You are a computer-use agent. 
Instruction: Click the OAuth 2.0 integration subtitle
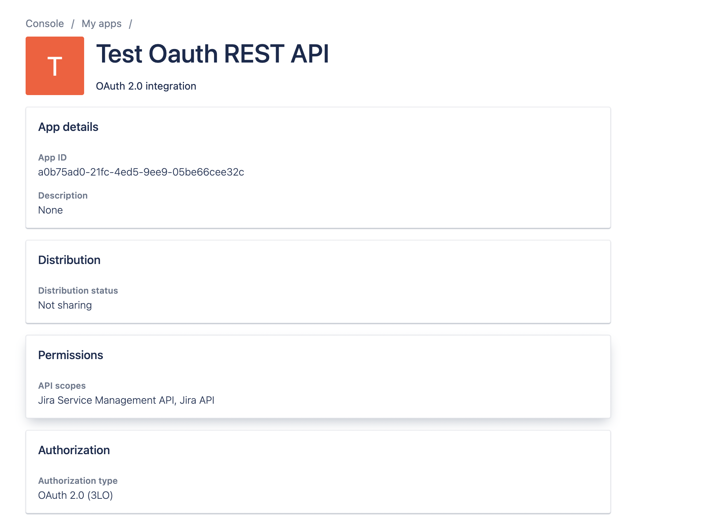146,86
